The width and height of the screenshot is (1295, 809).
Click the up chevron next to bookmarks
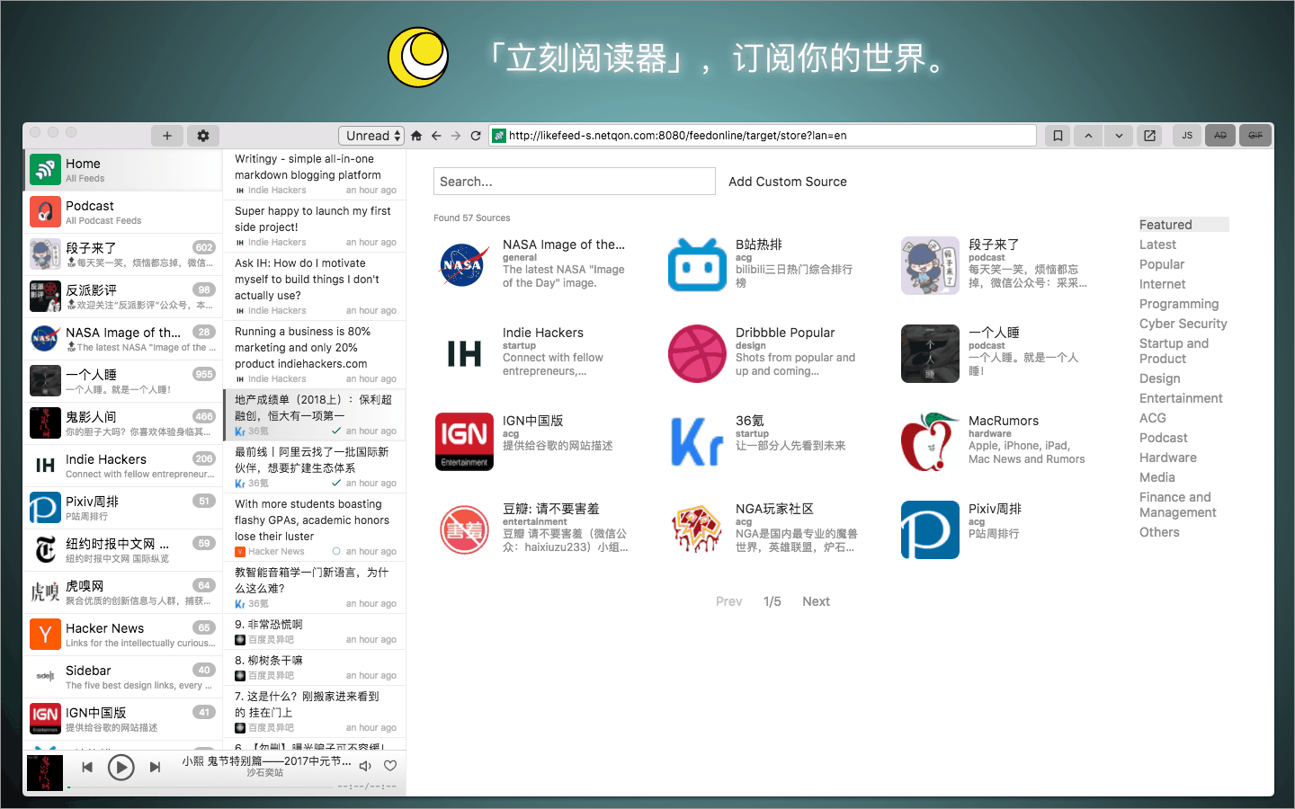tap(1087, 135)
